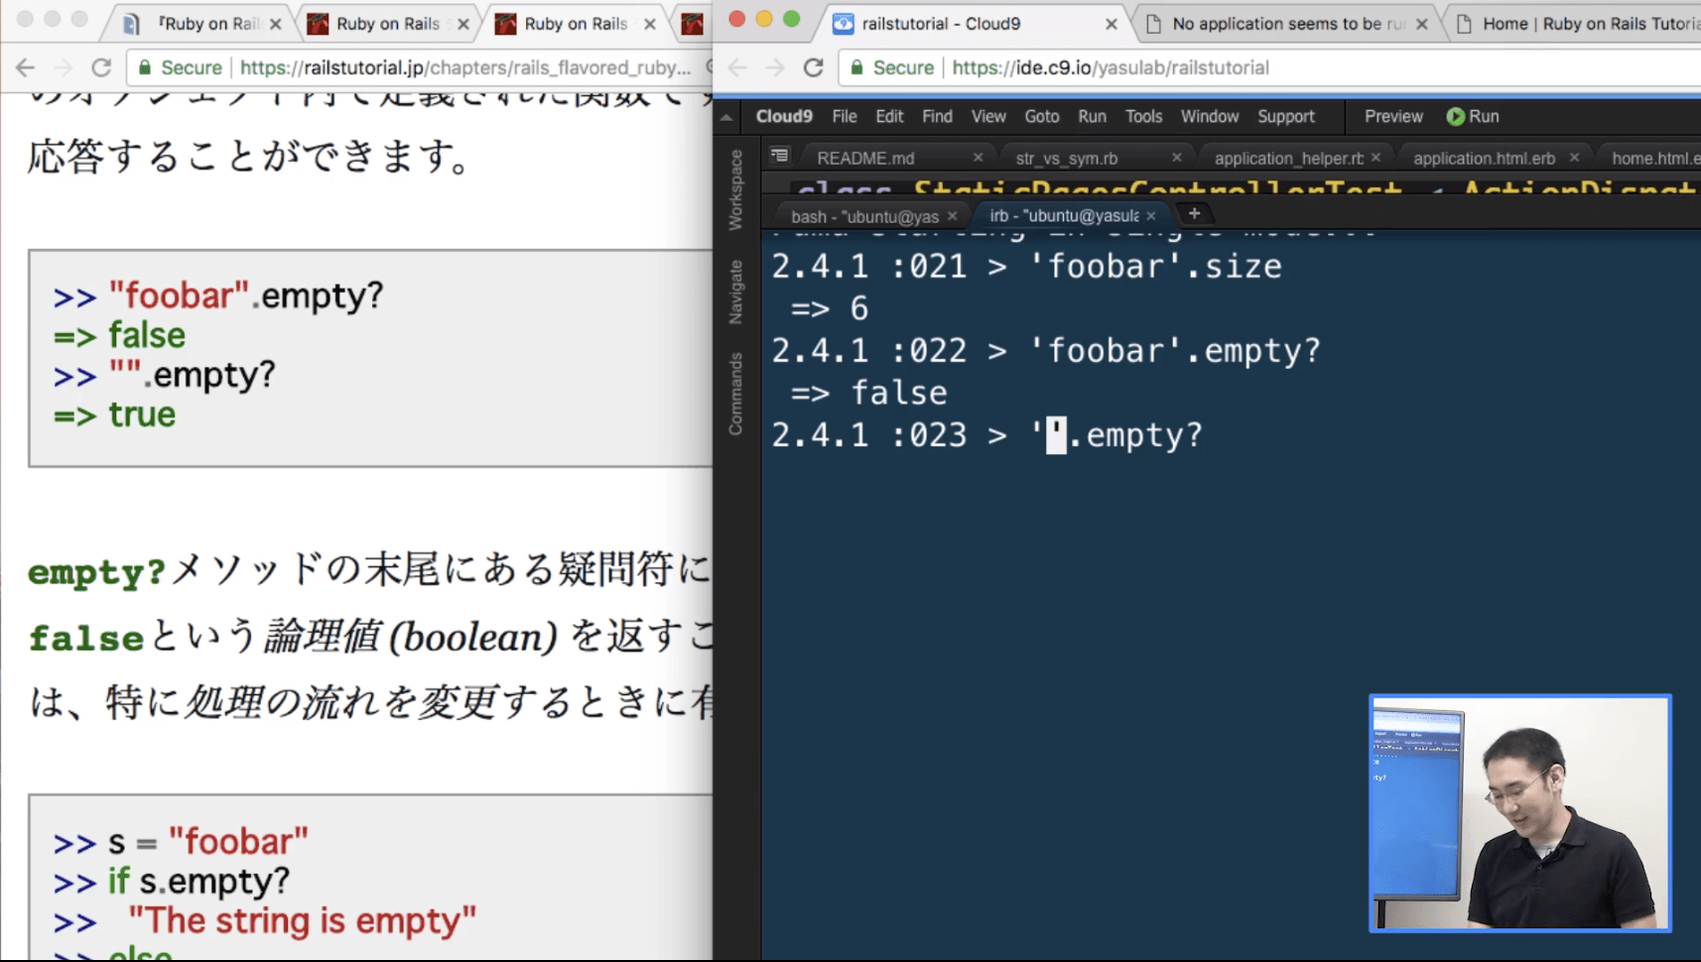Close the 'No application seems to be running' tab
The image size is (1701, 962).
[x=1421, y=24]
